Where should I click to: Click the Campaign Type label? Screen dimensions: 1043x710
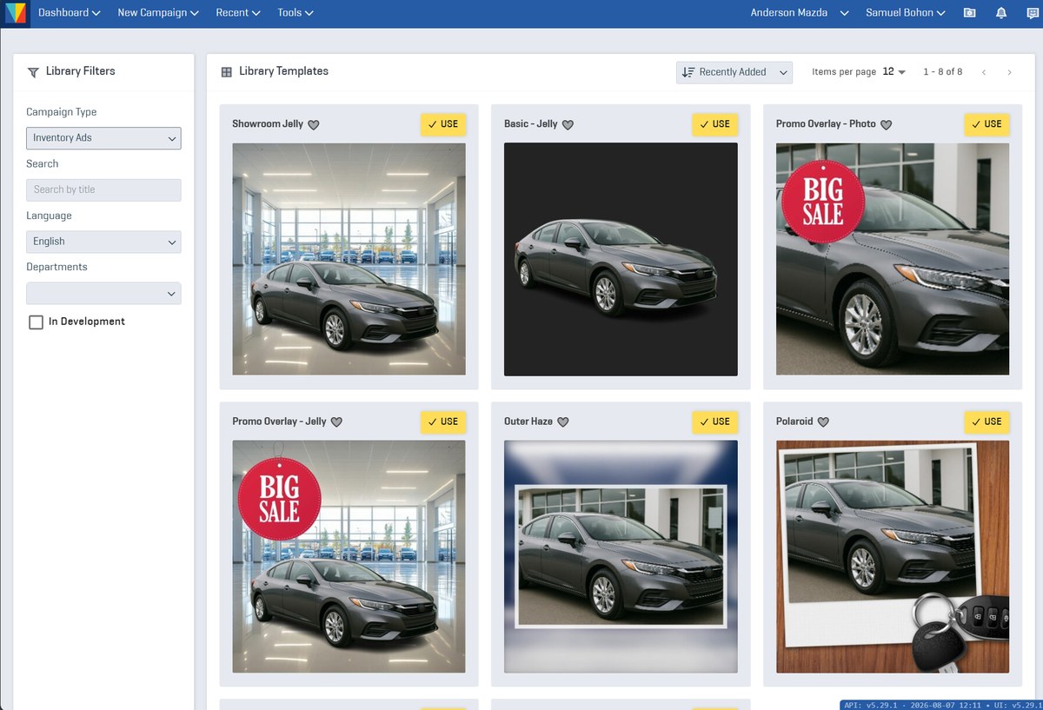[62, 112]
